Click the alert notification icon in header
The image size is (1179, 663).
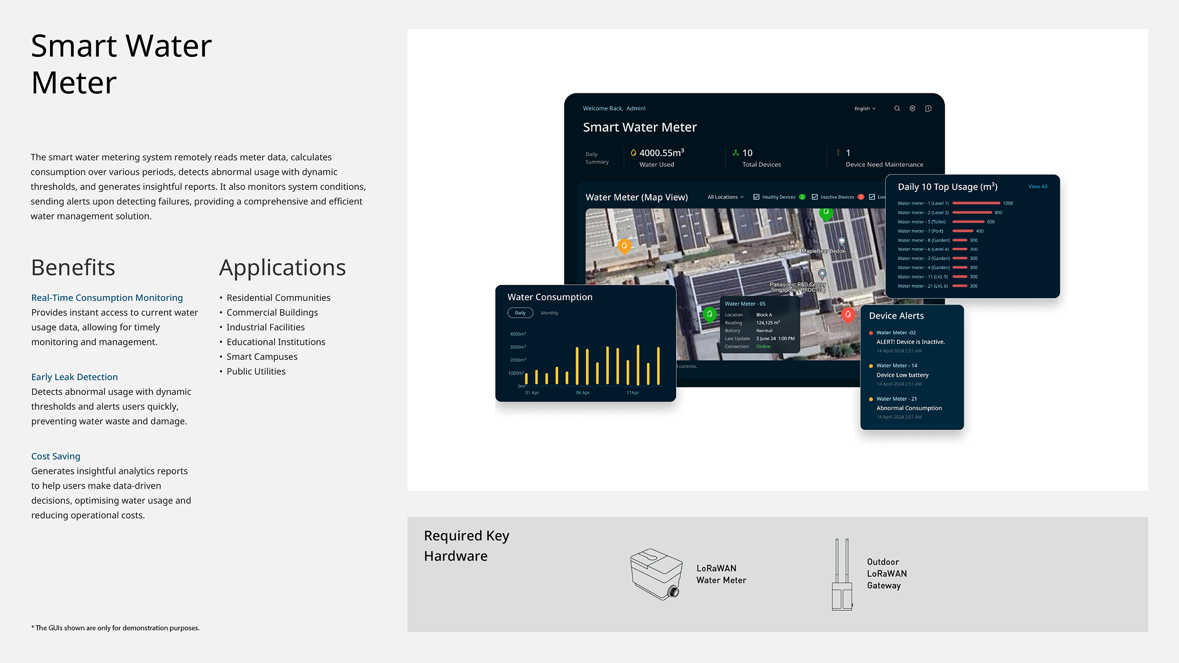(928, 109)
